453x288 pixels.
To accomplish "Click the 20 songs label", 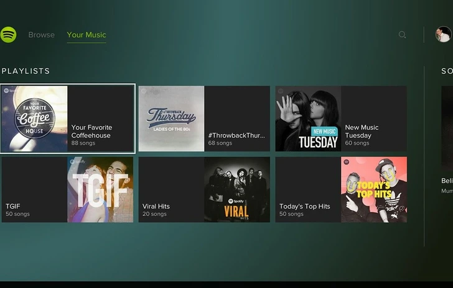I will point(154,214).
